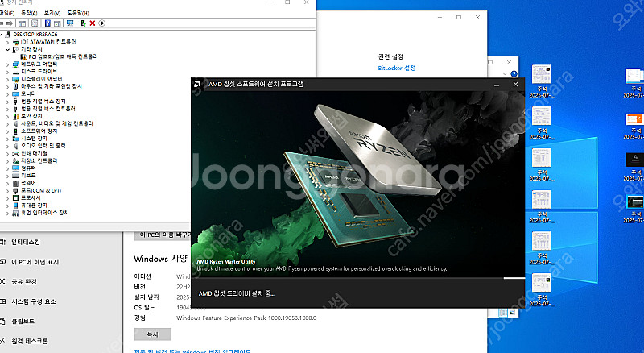Click the 멀티태스킹 sidebar icon in Settings
Screen dimensions: 644x353
pos(2,242)
